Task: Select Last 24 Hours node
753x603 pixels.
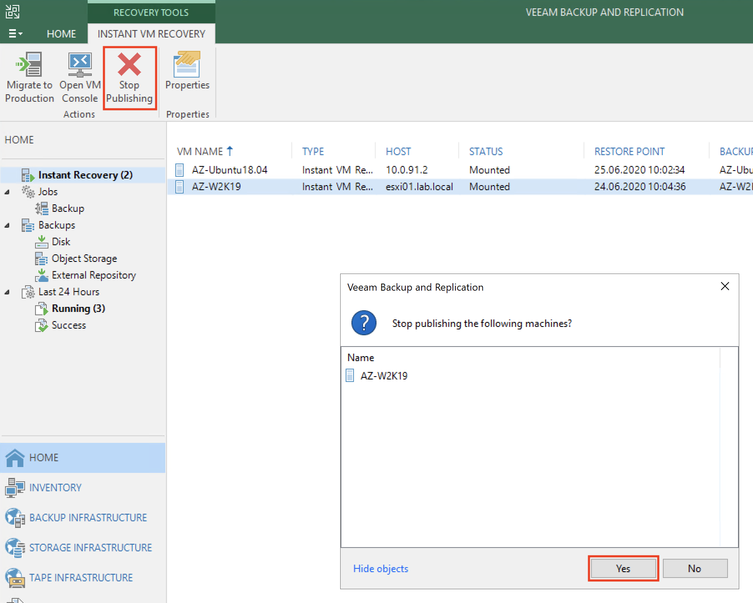Action: [x=69, y=292]
